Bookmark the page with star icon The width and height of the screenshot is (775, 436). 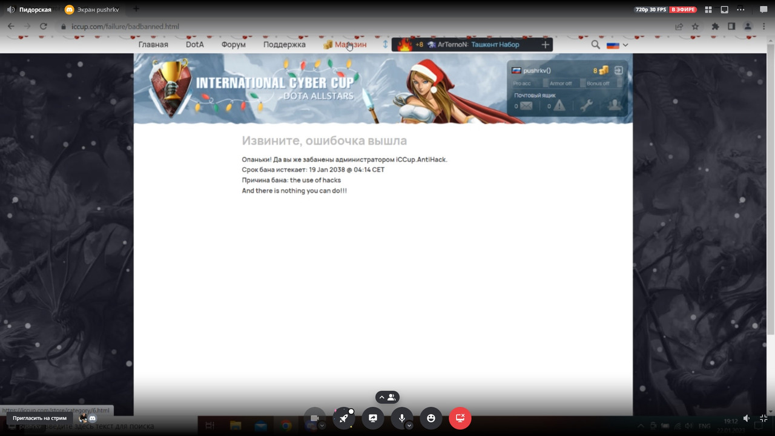click(695, 27)
